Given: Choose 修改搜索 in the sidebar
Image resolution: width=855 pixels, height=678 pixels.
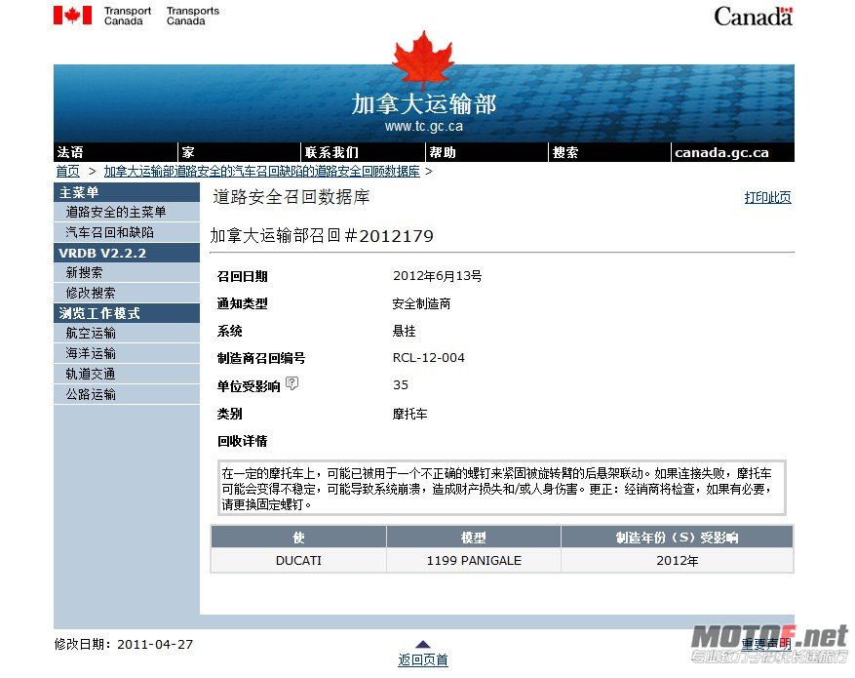Looking at the screenshot, I should point(90,293).
